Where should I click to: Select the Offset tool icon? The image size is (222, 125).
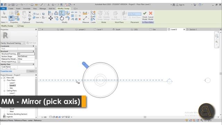tap(56, 13)
